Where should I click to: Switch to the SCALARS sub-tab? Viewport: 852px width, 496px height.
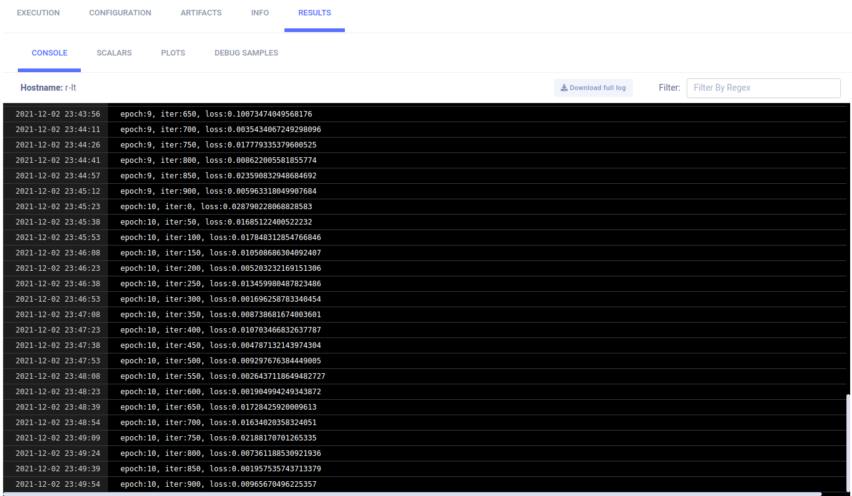tap(114, 53)
